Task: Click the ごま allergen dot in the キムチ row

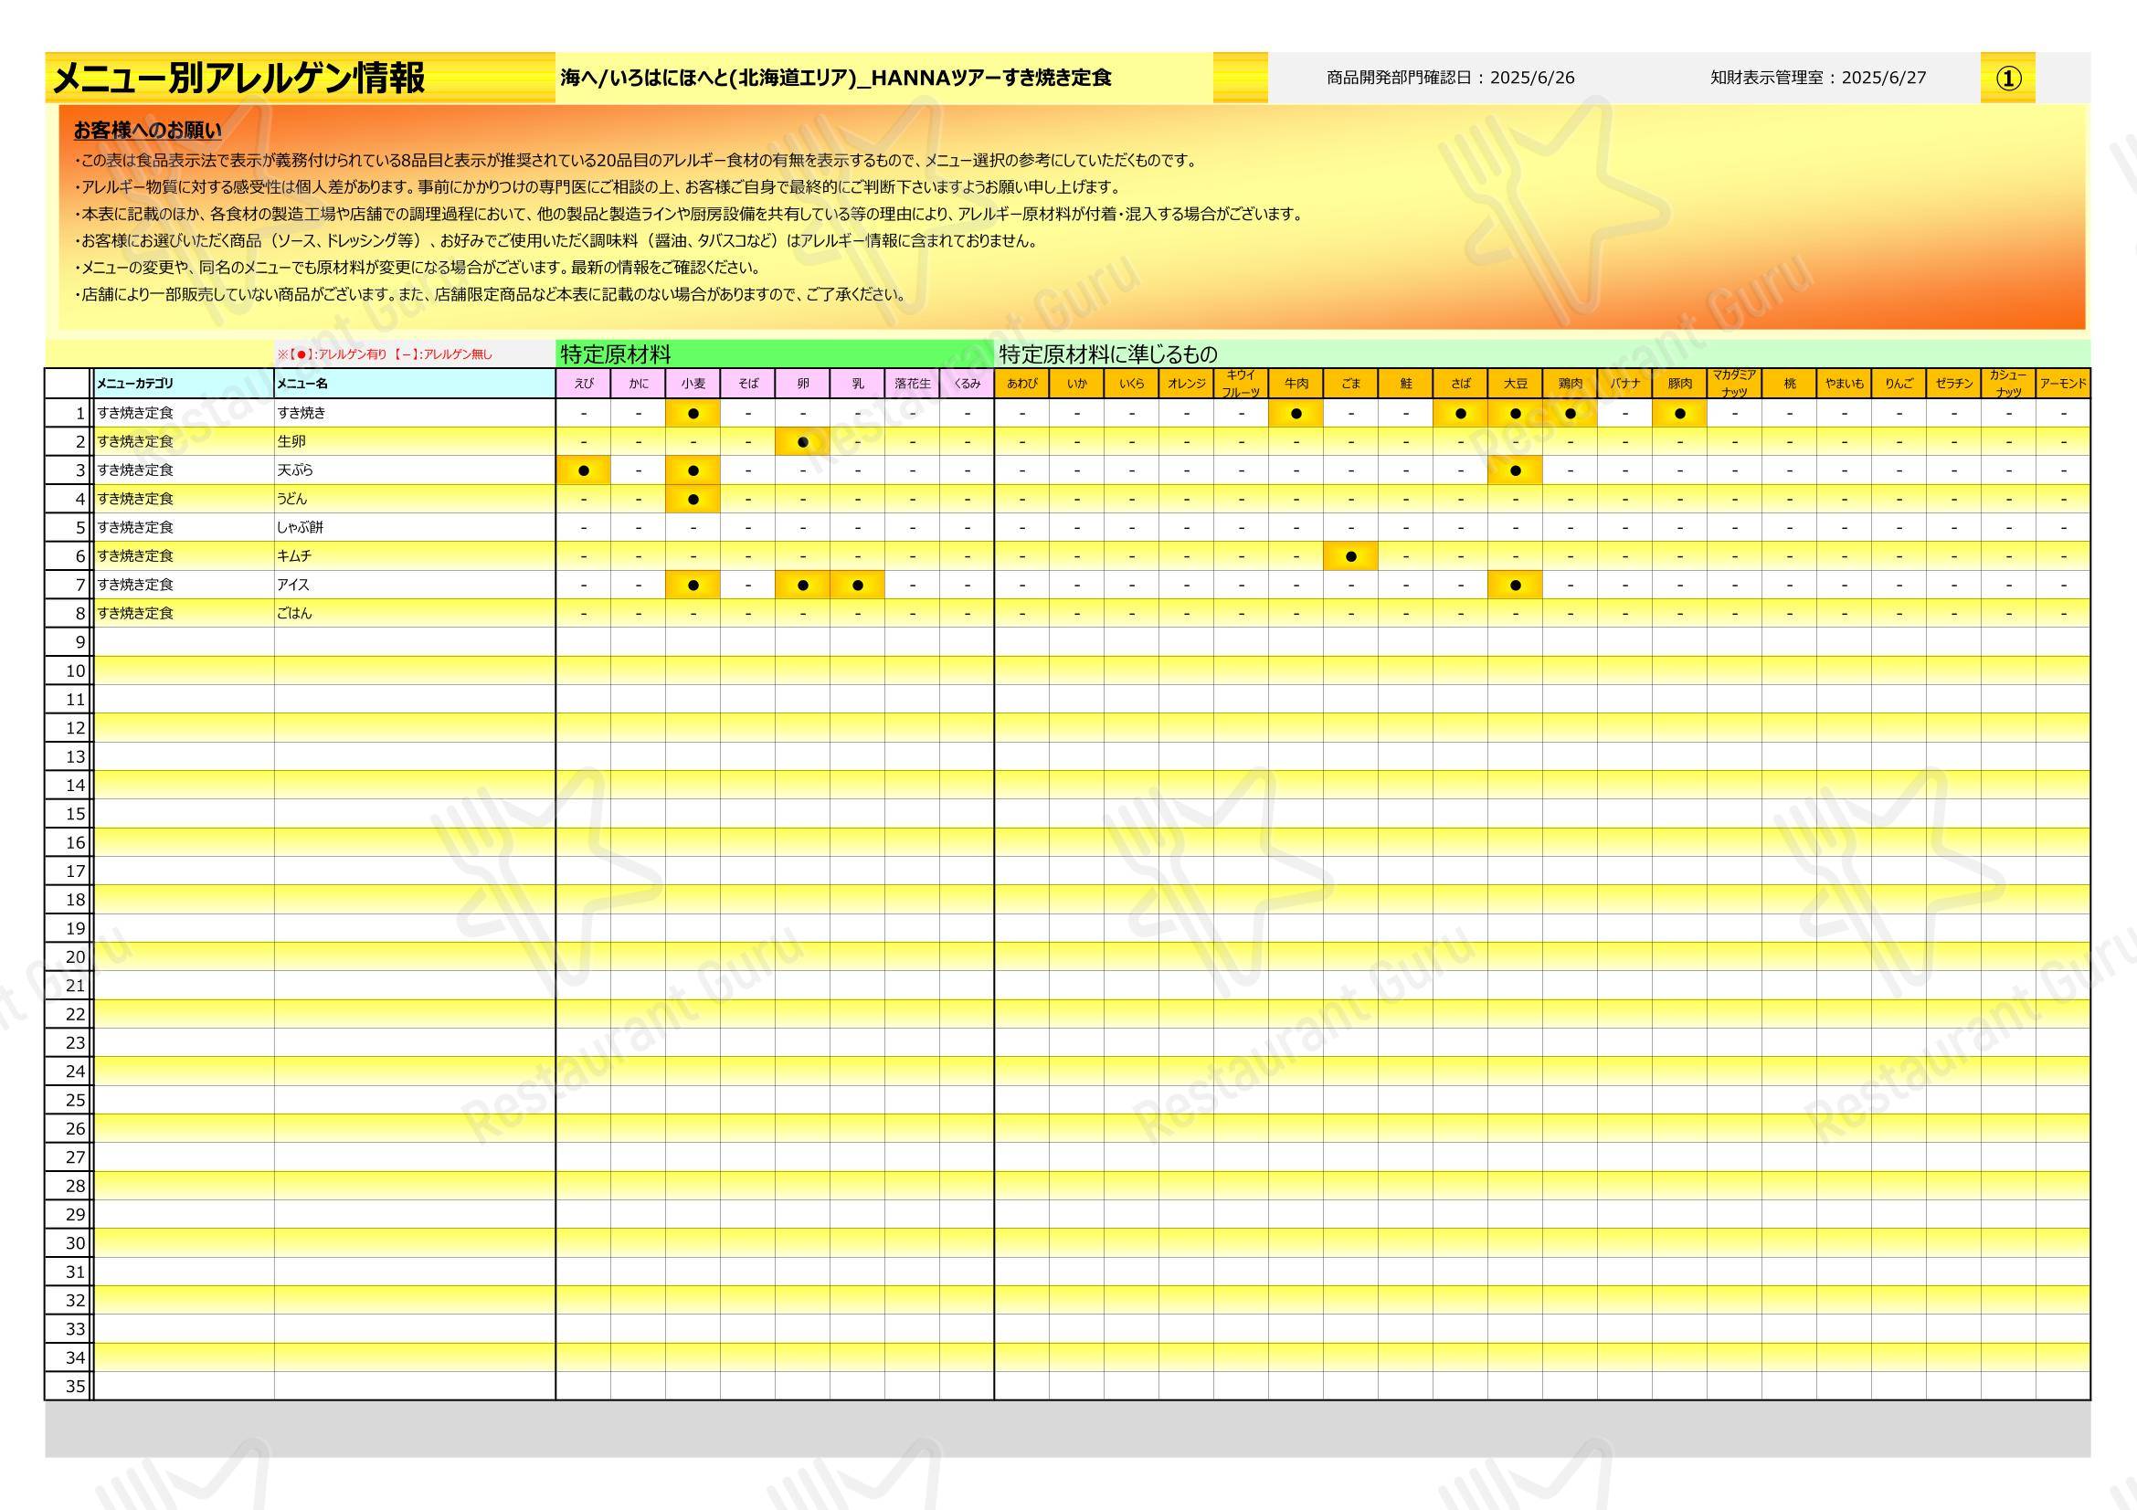Action: [x=1351, y=557]
